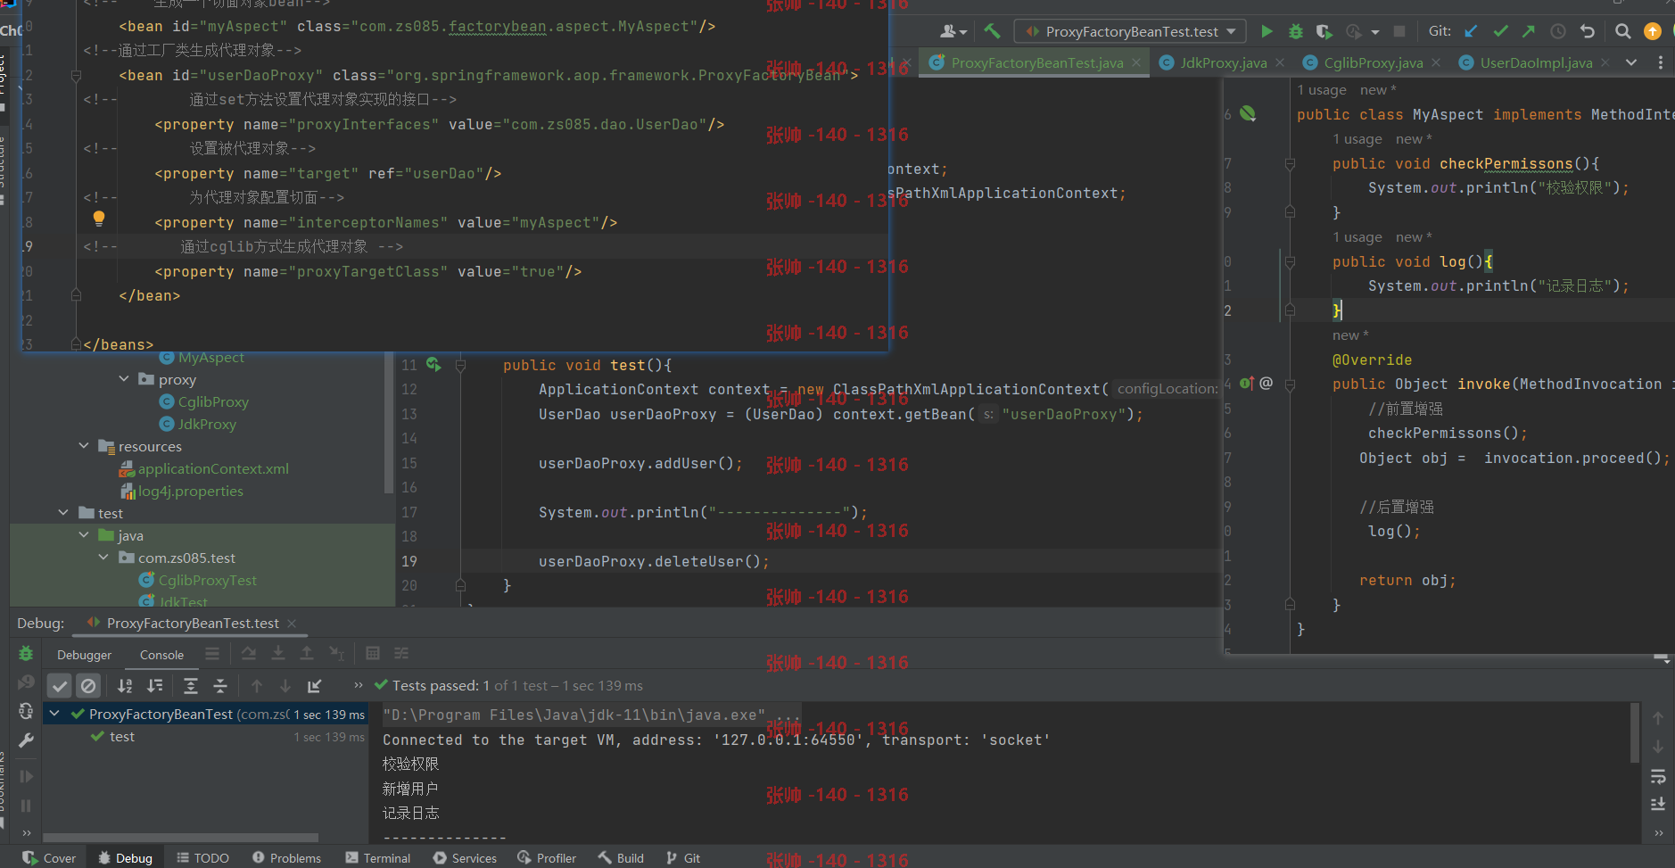Open debug settings wrench icon

click(26, 740)
